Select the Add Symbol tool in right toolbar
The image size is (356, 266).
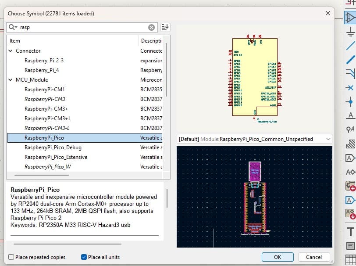coord(350,18)
